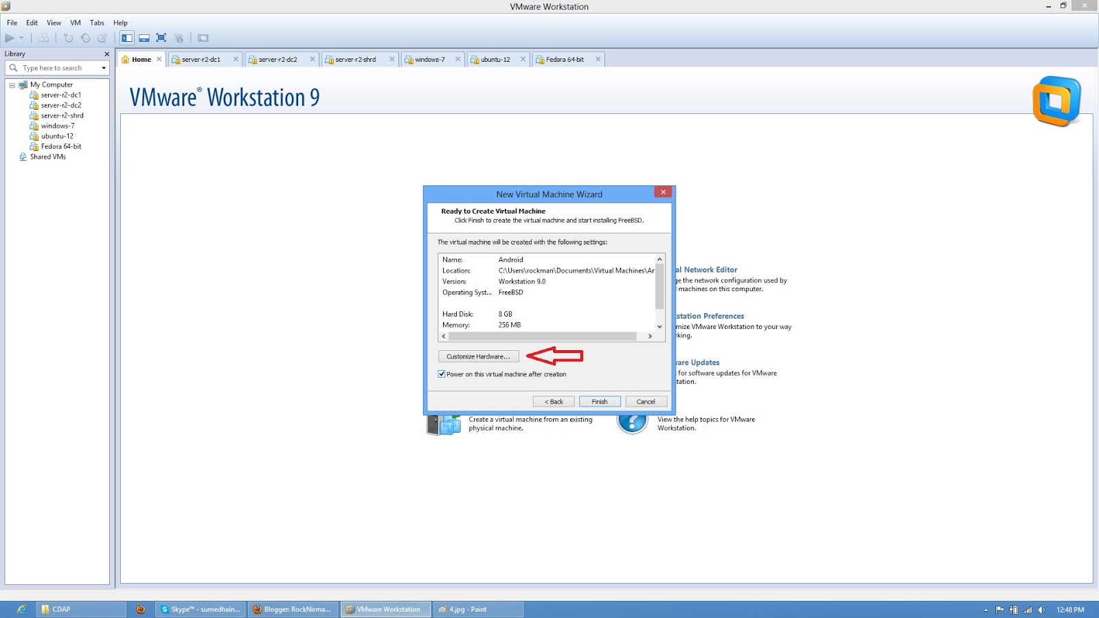Close the Fedora 64-bit tab

598,59
